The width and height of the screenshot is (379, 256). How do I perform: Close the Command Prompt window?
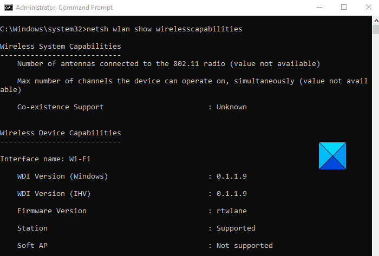coord(368,7)
